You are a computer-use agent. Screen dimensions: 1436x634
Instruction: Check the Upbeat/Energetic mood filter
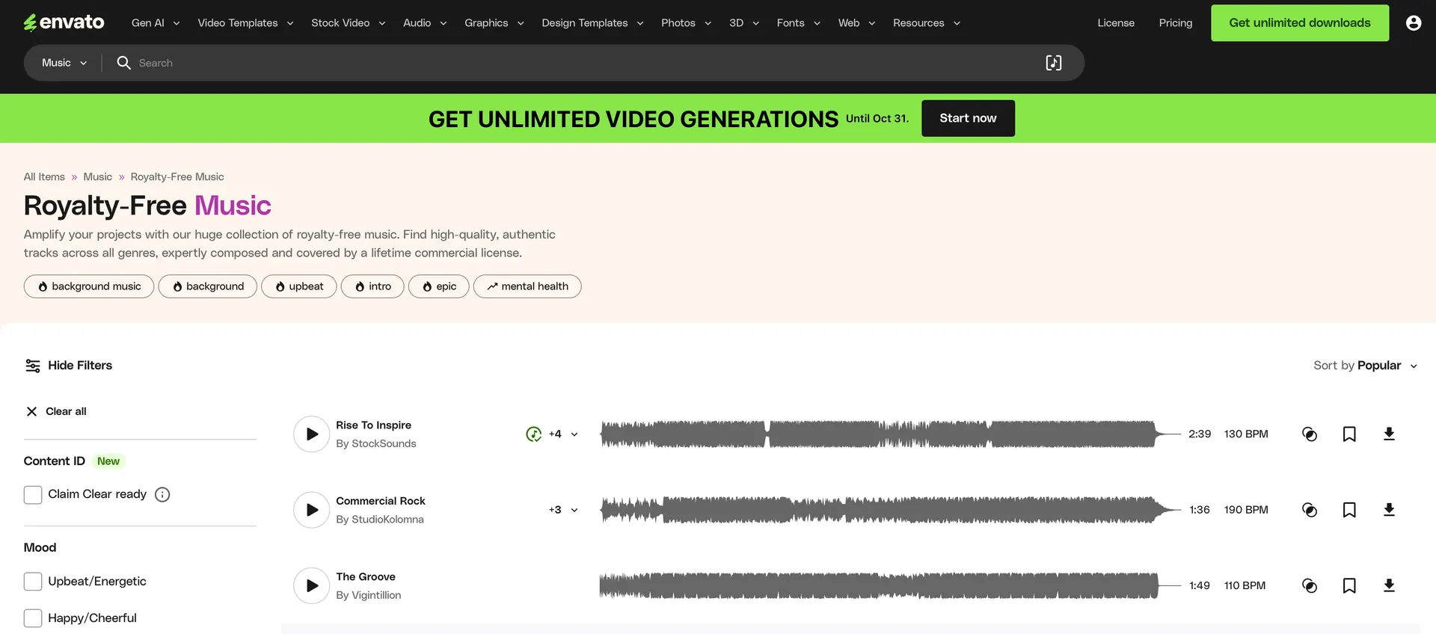[33, 582]
